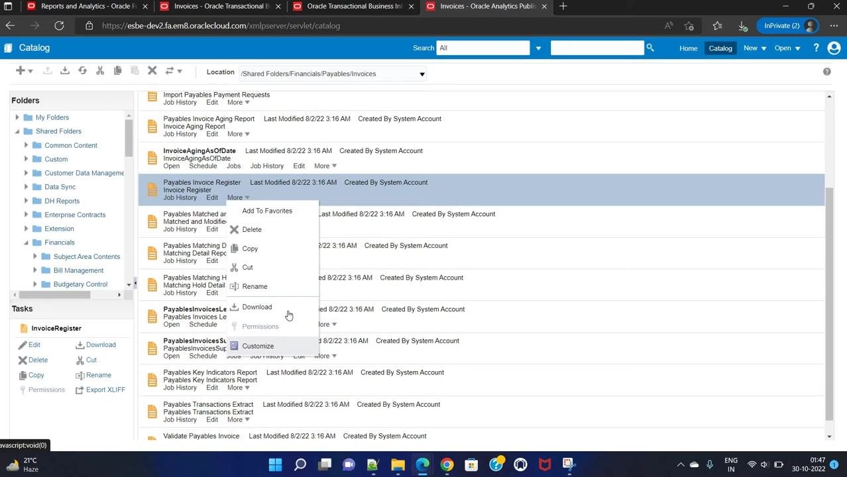Click Edit for Payables Invoice Register

pyautogui.click(x=212, y=197)
